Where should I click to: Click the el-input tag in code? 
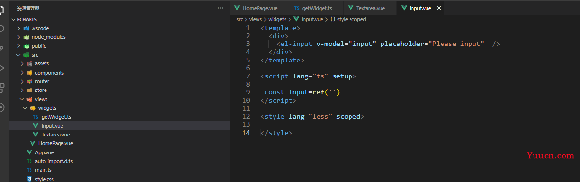tap(296, 44)
